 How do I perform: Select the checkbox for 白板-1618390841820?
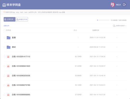tap(4, 66)
